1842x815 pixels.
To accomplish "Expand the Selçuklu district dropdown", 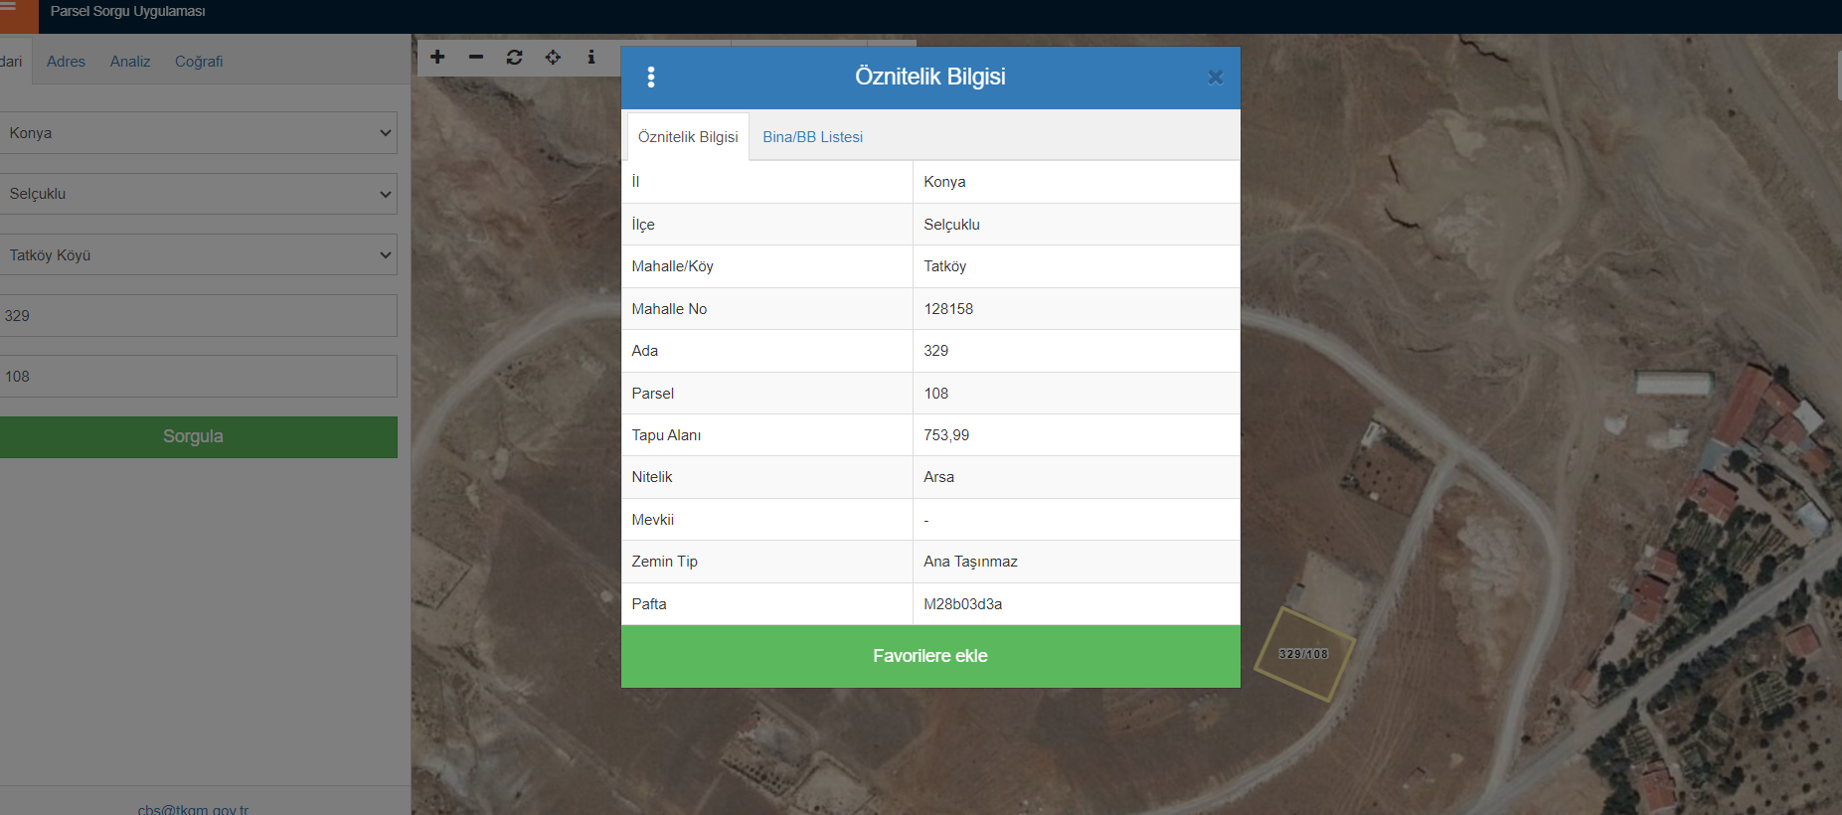I will [x=198, y=194].
